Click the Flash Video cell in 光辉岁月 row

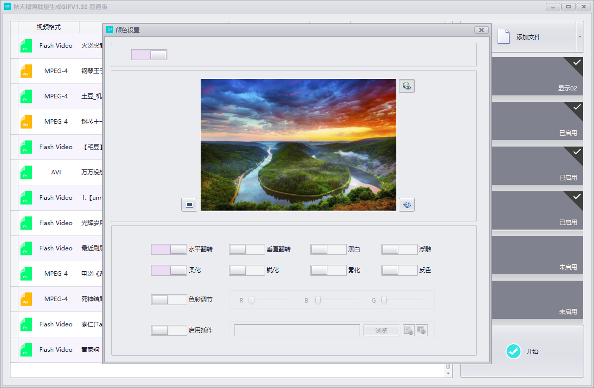coord(56,223)
